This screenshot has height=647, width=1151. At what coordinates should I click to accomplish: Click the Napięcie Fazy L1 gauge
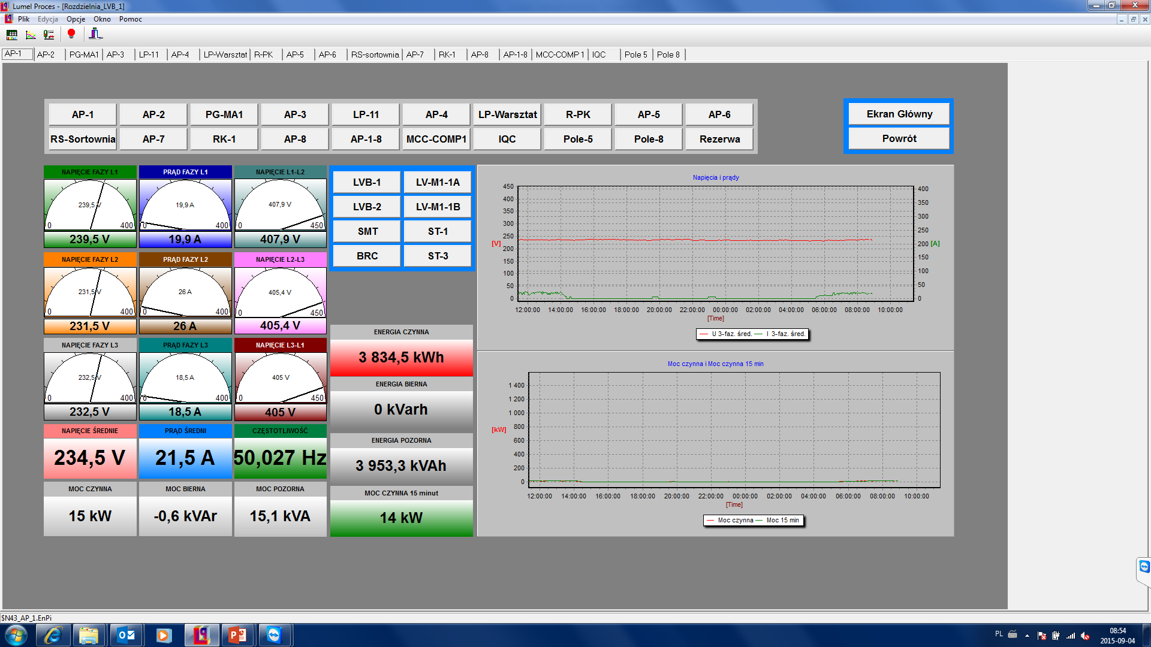90,207
